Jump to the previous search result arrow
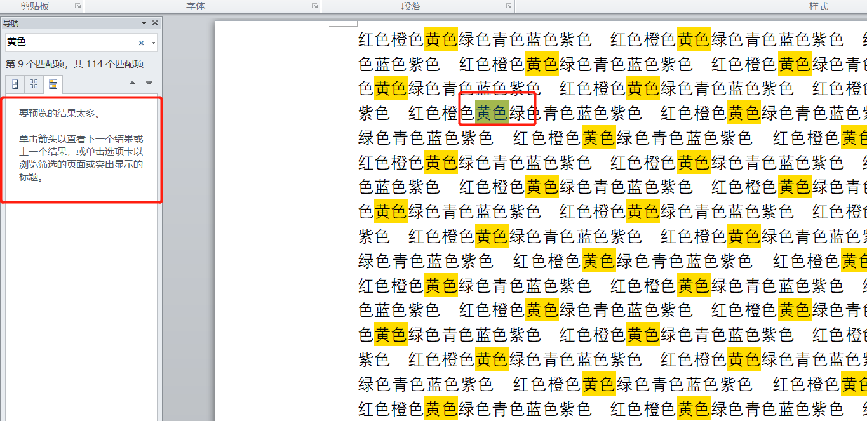This screenshot has width=867, height=421. click(132, 83)
